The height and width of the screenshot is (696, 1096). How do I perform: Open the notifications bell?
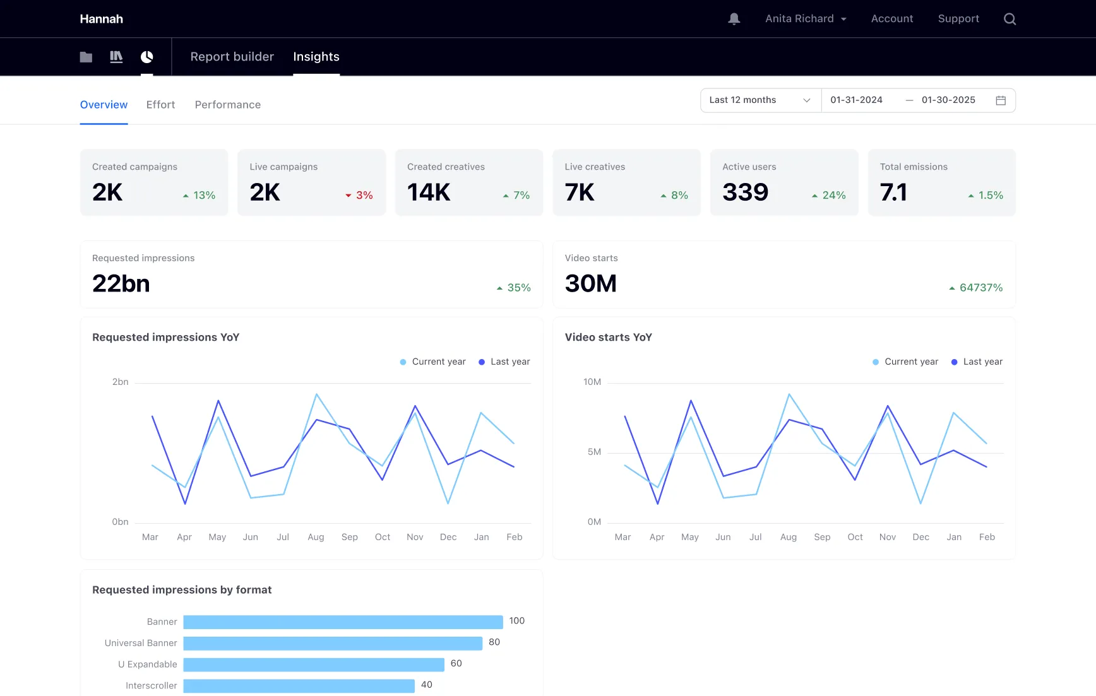coord(734,19)
